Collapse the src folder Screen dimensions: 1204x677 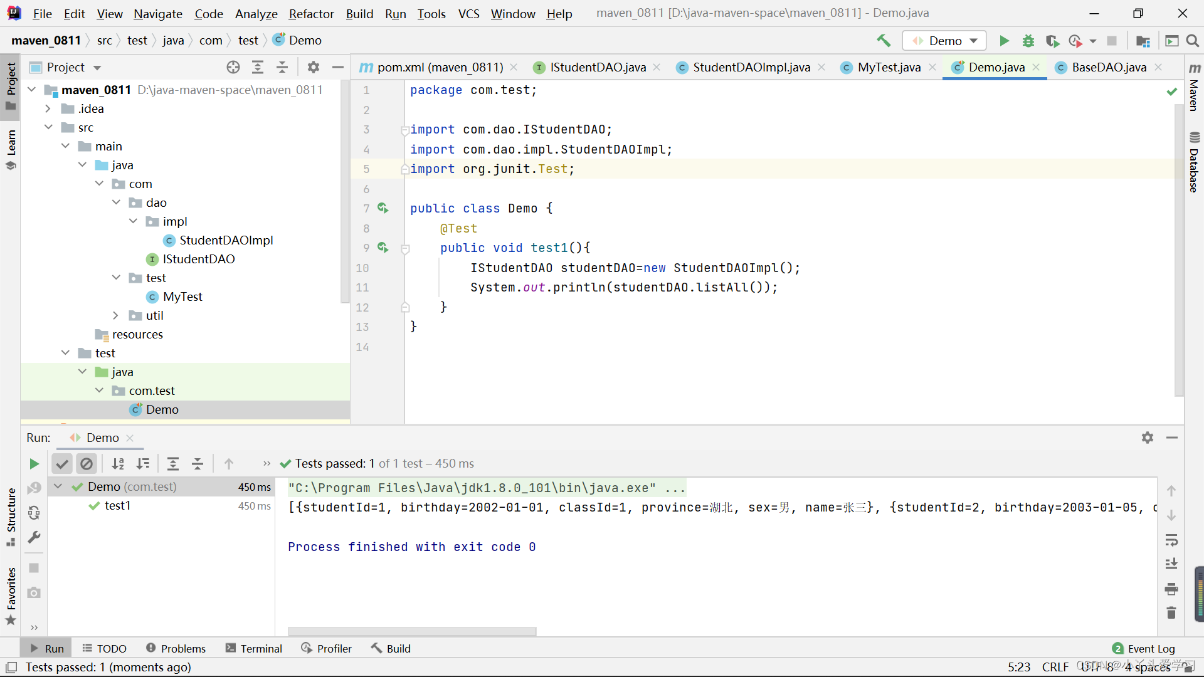click(48, 127)
